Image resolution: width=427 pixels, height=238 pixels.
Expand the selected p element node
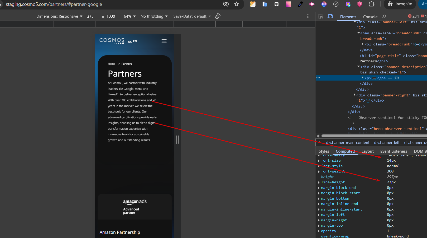pyautogui.click(x=363, y=78)
